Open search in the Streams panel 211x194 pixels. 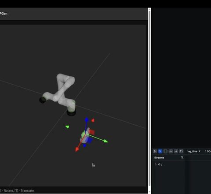point(182,157)
